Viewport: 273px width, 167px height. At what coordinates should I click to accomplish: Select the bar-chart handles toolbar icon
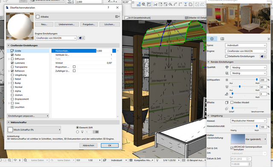[139, 5]
